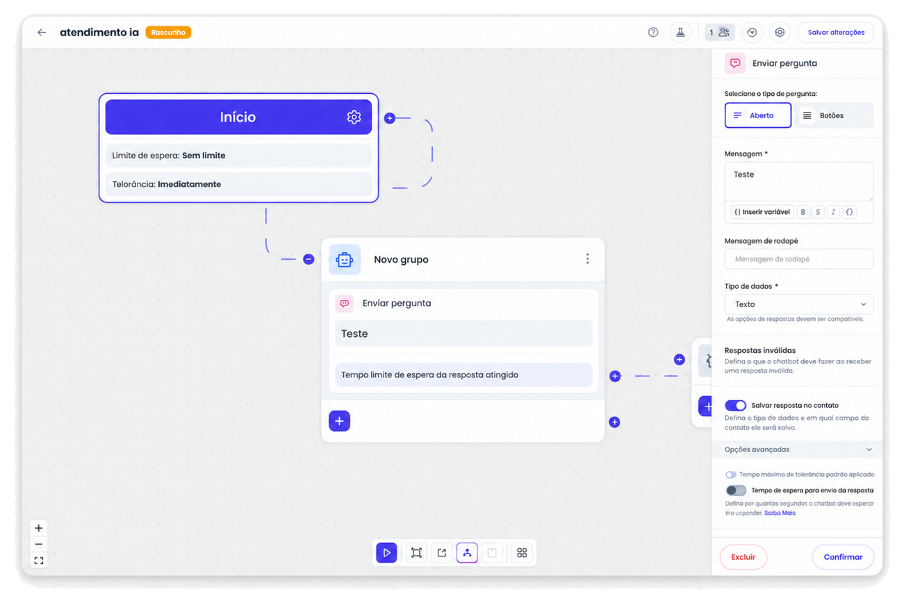This screenshot has width=904, height=603.
Task: Apply italic formatting to the message
Action: tap(833, 212)
